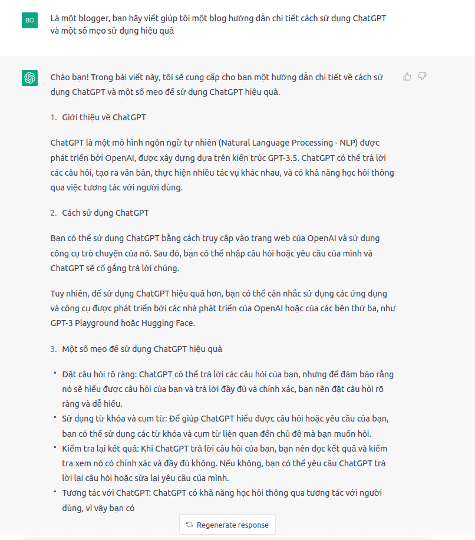Click paragraph starting "Bạn có thể sử dụng ChatGPT bằng"
The height and width of the screenshot is (540, 475).
(x=215, y=253)
